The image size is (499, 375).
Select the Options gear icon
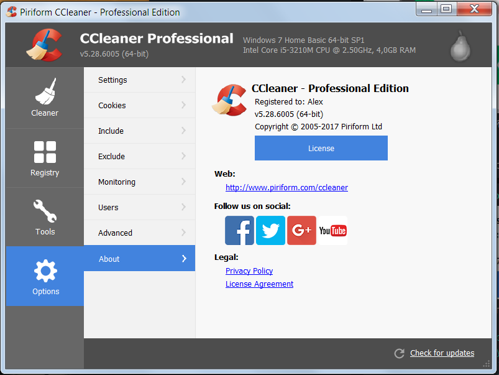45,271
